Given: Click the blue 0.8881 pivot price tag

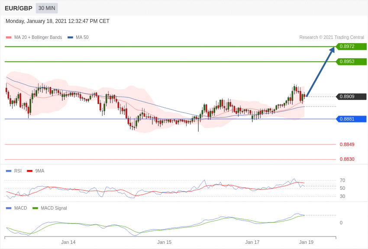Looking at the screenshot, I should coord(351,119).
